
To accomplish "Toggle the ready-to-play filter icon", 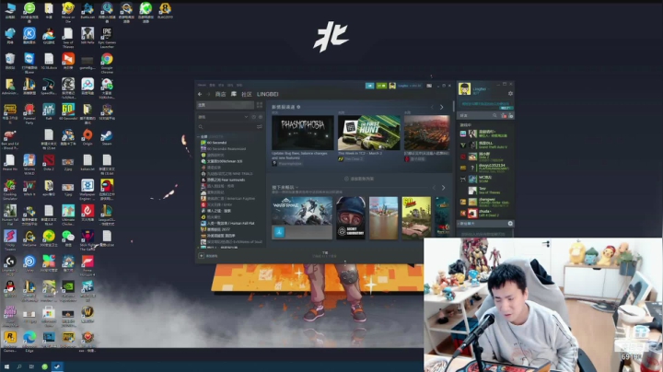I will pyautogui.click(x=261, y=117).
